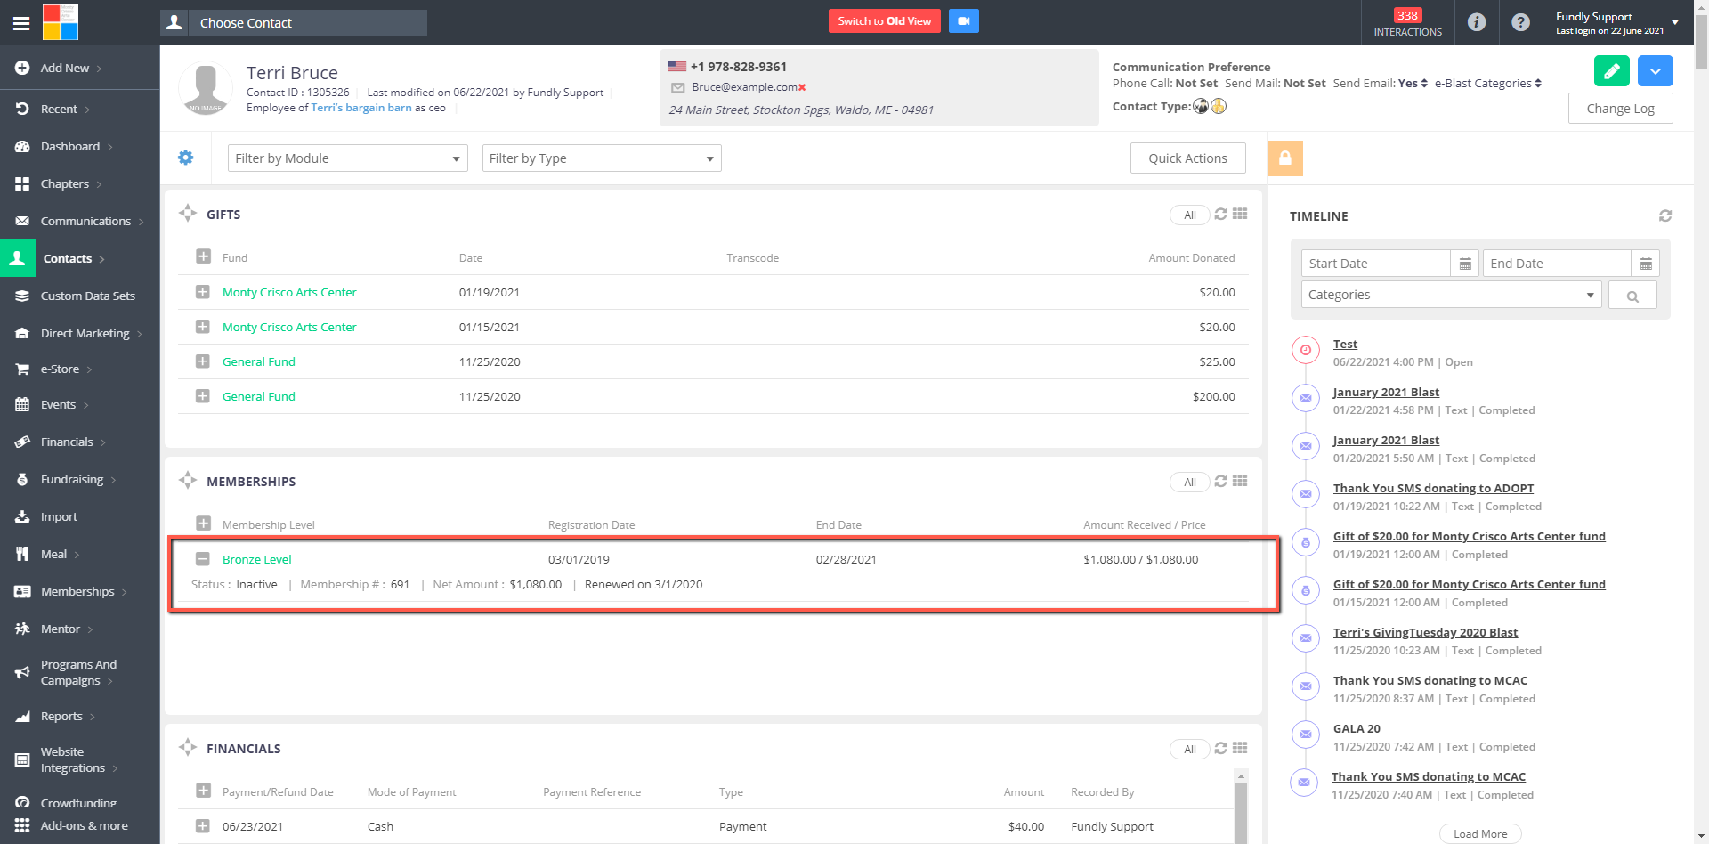The image size is (1709, 844).
Task: Toggle All filter in Memberships section
Action: 1190,482
